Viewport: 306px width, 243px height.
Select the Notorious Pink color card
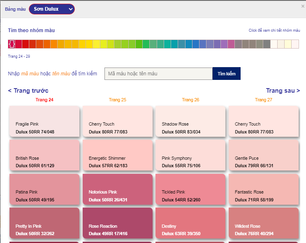point(118,189)
